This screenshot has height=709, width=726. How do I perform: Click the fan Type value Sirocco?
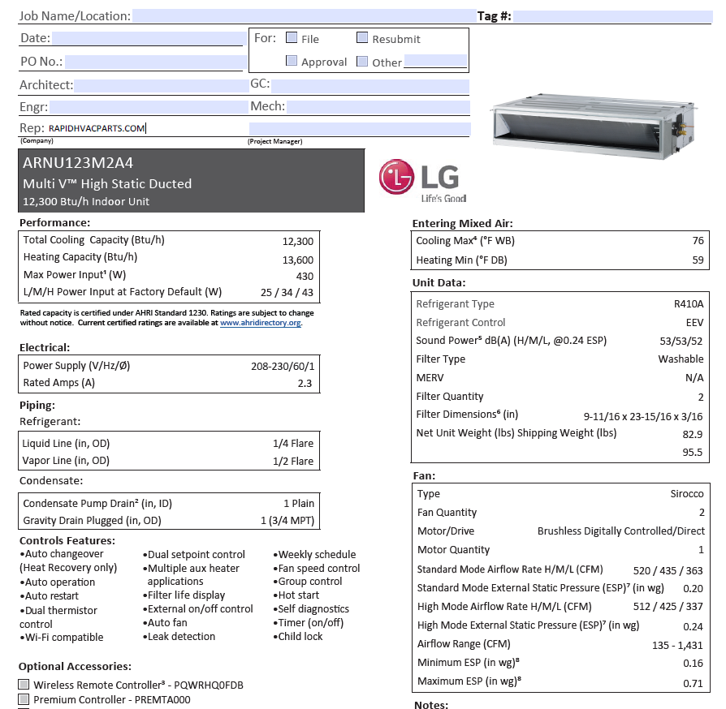(687, 494)
